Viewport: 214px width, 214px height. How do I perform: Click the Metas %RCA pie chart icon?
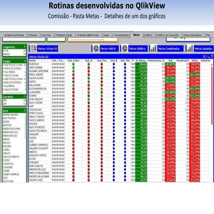(96, 48)
